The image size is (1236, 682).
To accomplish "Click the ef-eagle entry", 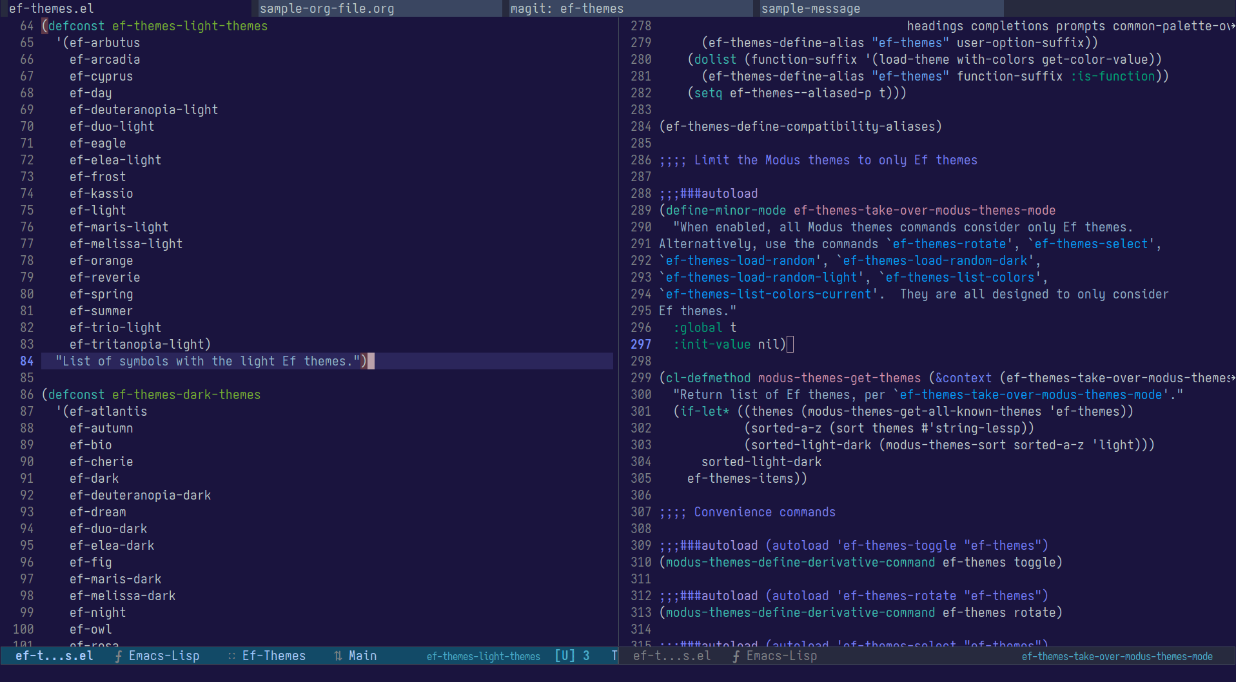I will point(98,143).
